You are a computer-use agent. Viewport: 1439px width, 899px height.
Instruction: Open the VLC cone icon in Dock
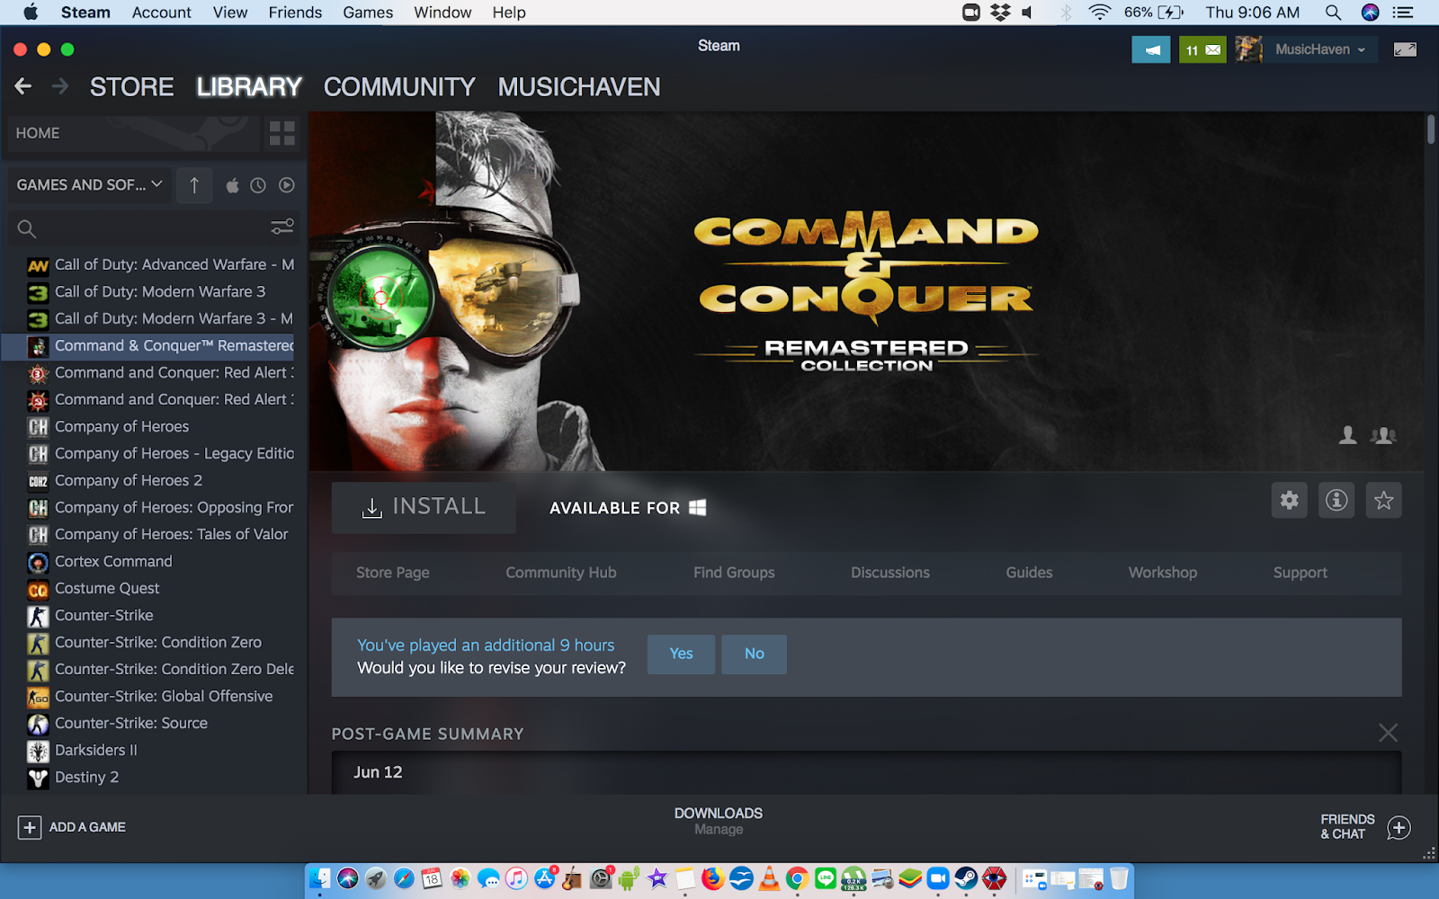(x=769, y=878)
